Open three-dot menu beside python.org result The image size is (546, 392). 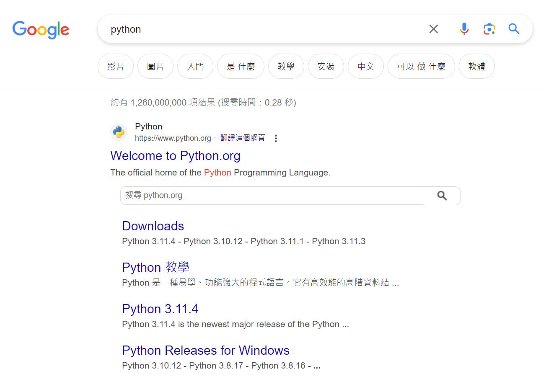(x=276, y=138)
